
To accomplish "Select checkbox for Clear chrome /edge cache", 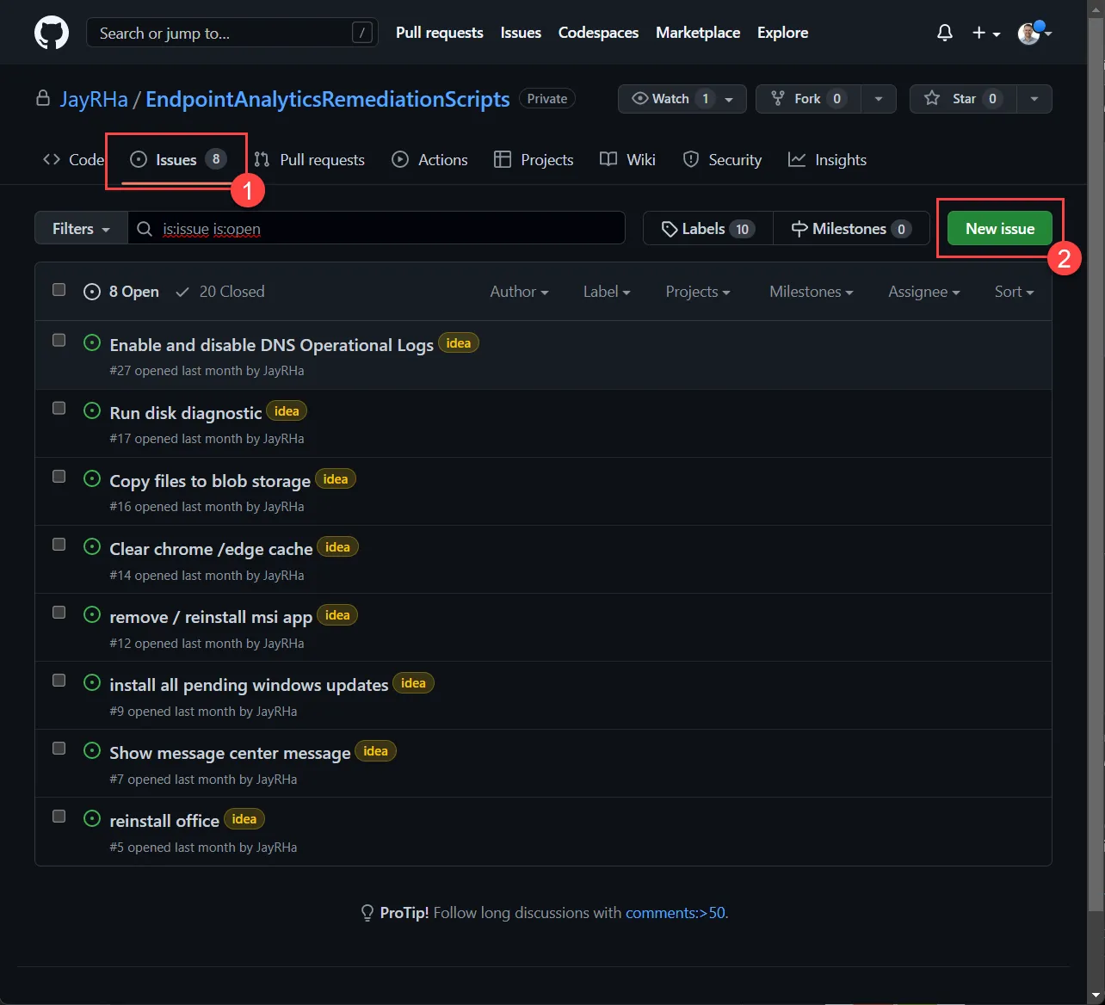I will tap(59, 544).
